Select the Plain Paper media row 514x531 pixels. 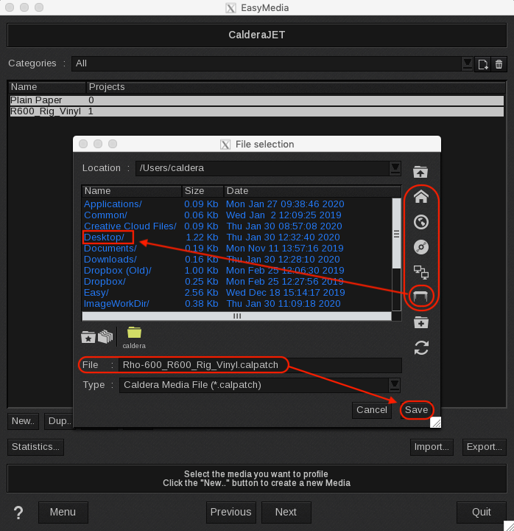(257, 100)
